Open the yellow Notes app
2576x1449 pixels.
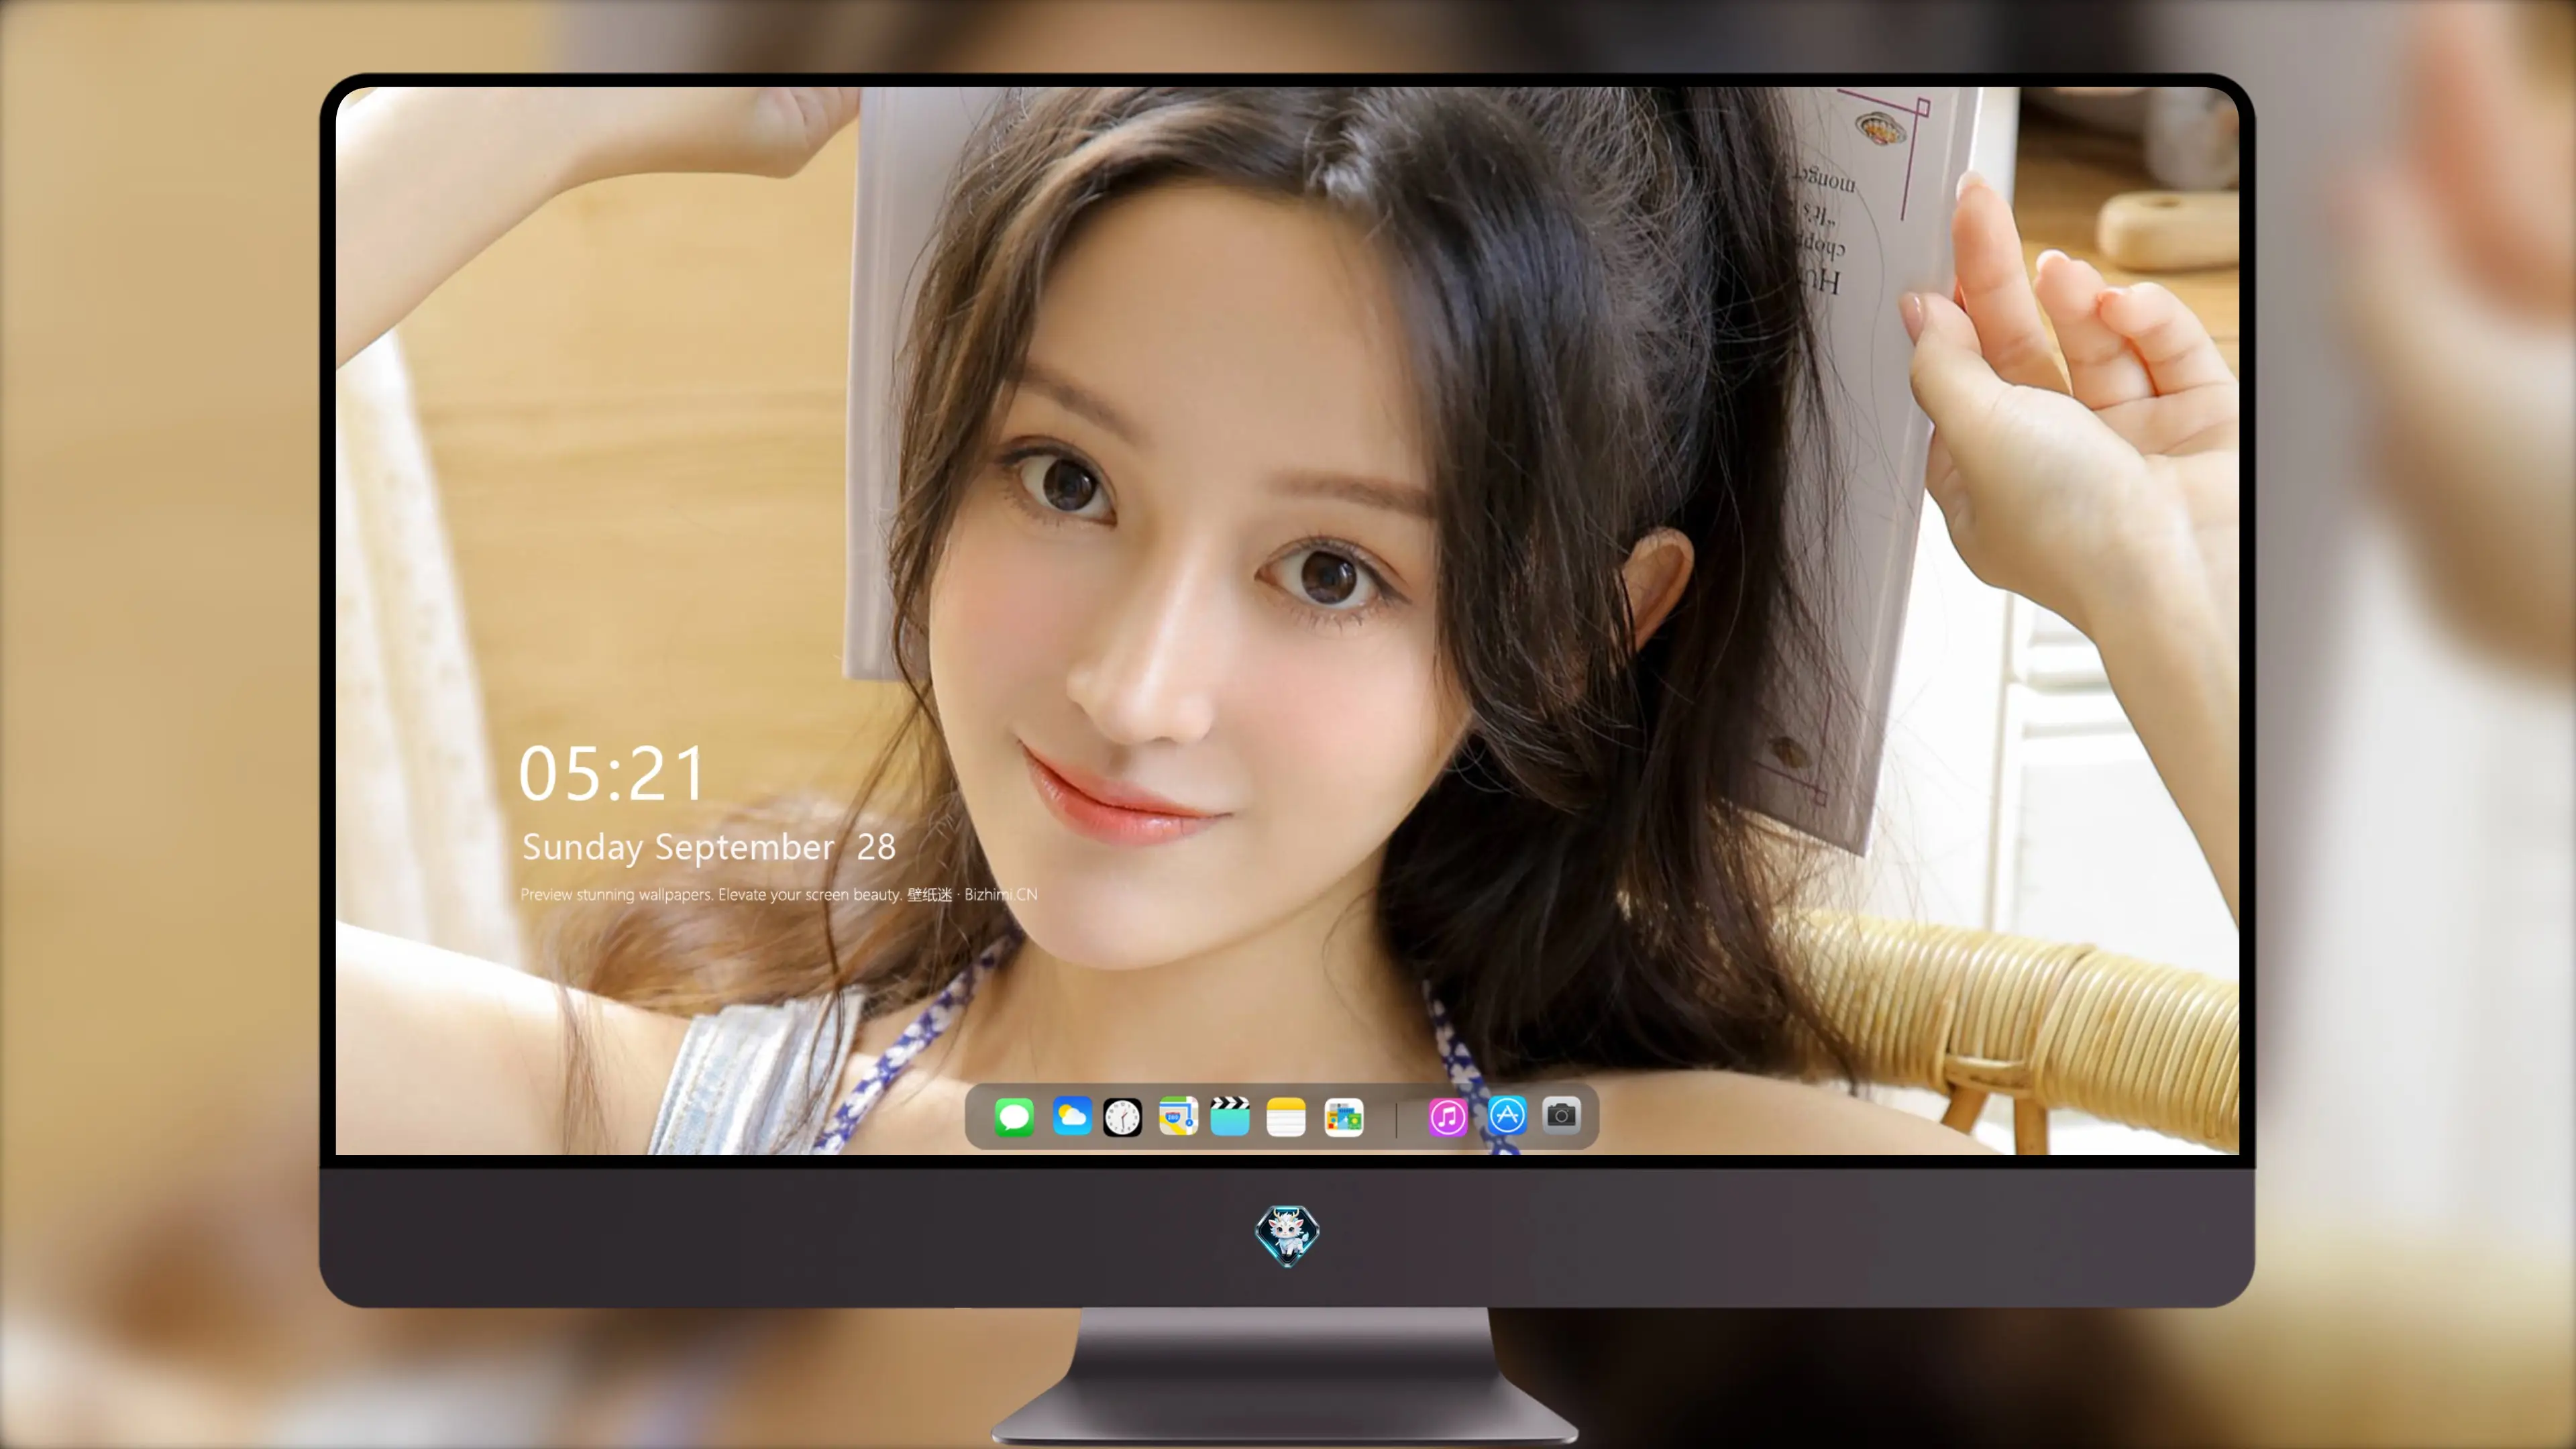coord(1286,1117)
